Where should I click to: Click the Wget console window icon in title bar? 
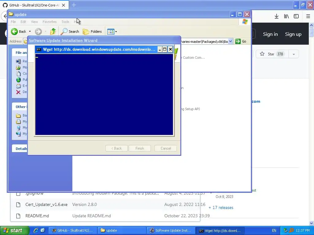(x=39, y=49)
